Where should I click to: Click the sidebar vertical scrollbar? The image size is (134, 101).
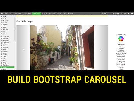click(15, 29)
